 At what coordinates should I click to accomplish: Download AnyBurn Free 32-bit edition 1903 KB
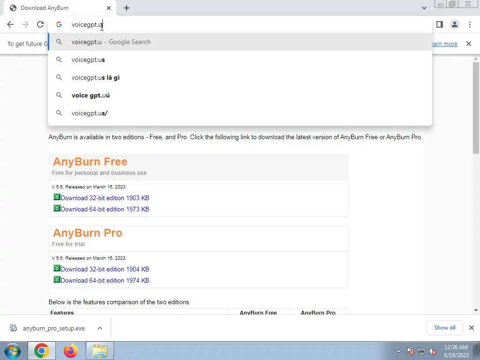105,198
